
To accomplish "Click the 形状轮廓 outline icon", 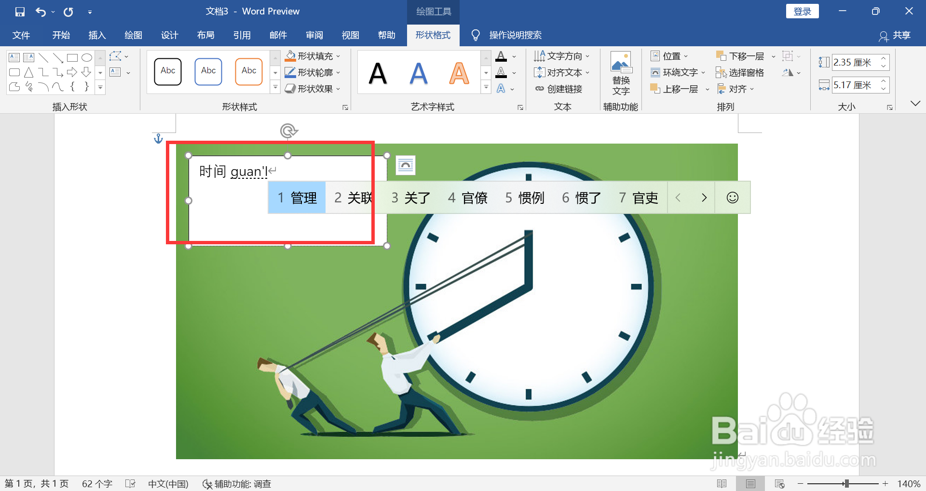I will click(x=290, y=72).
